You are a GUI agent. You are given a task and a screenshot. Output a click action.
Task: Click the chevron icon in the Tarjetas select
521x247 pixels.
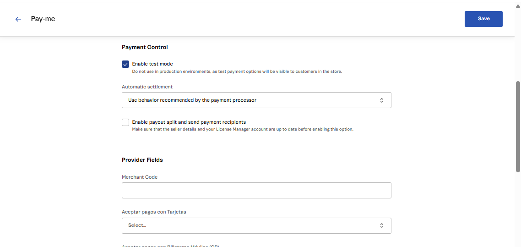[x=382, y=225]
